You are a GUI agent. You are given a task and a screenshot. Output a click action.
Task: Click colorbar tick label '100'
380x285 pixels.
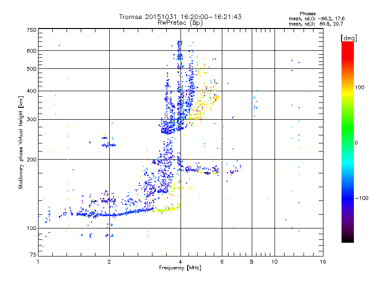click(x=360, y=87)
